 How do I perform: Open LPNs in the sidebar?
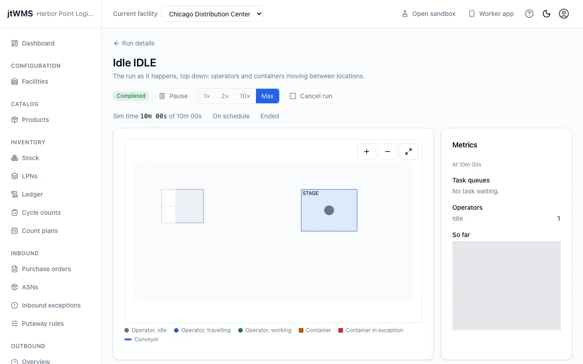coord(24,176)
